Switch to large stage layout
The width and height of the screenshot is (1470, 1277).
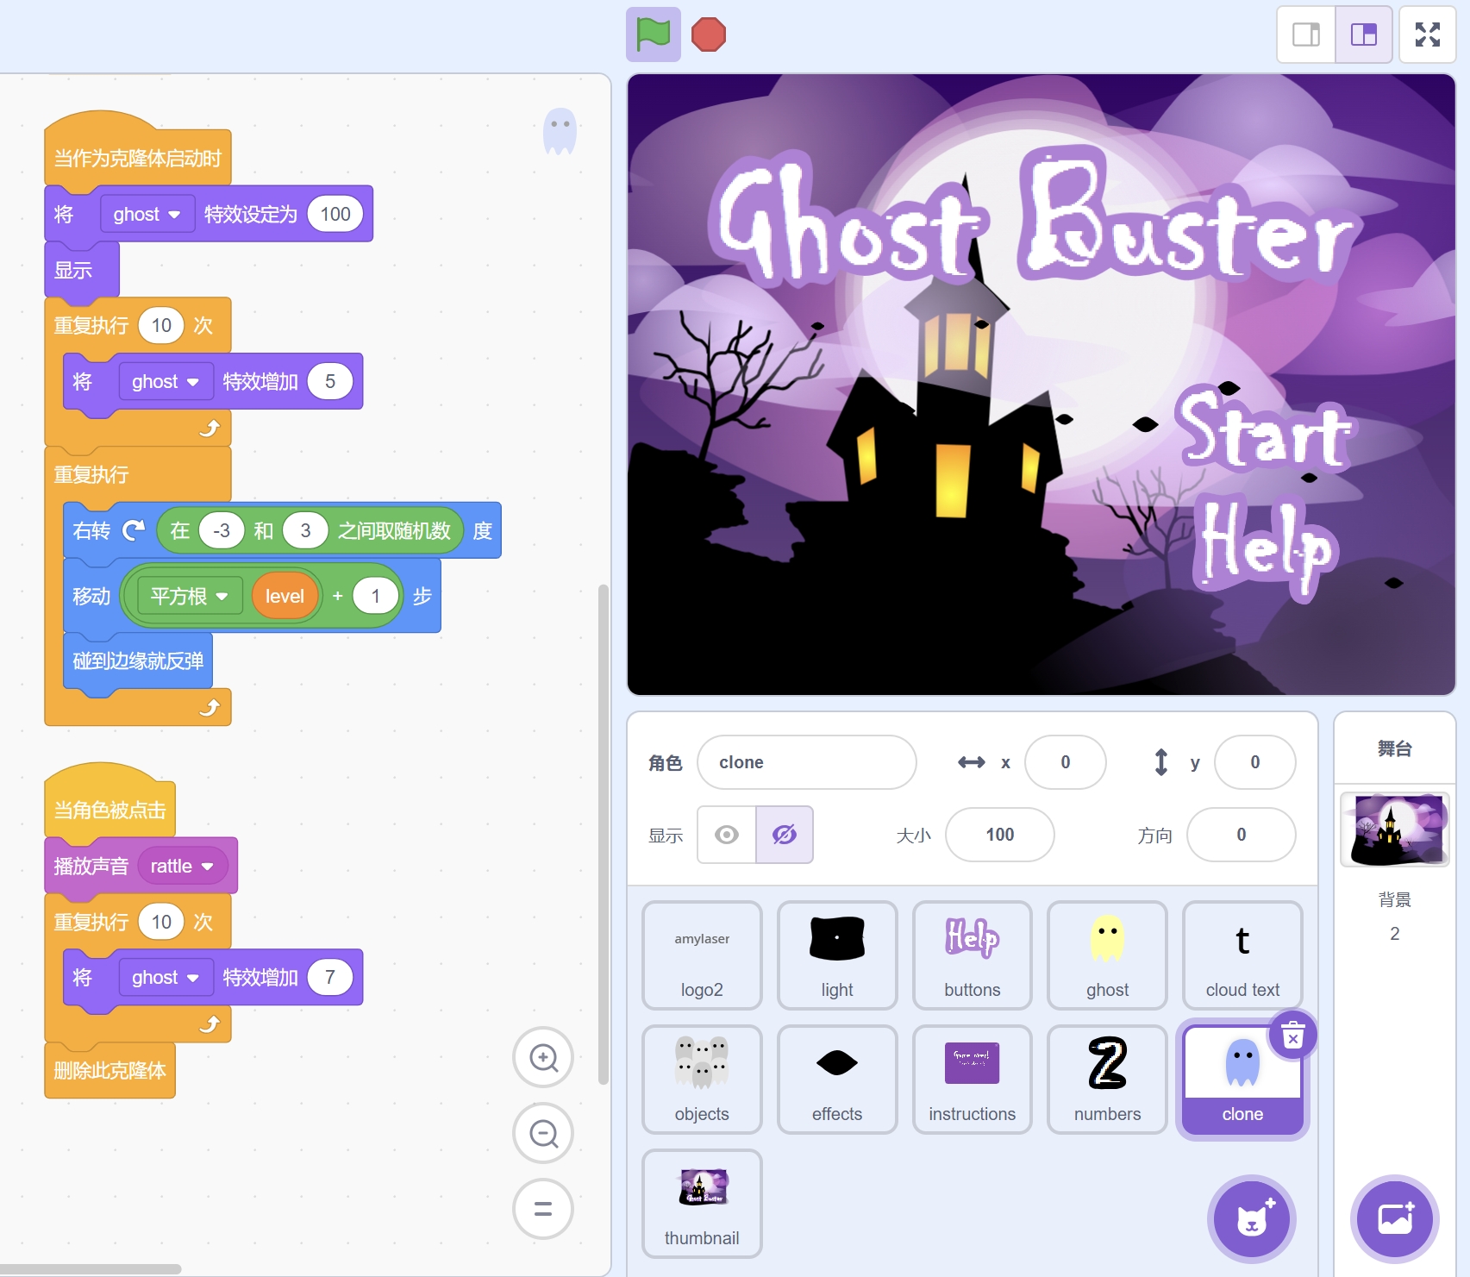click(1363, 34)
